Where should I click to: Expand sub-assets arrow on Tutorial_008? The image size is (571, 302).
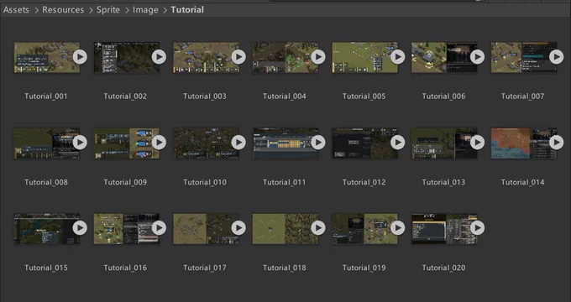coord(80,143)
